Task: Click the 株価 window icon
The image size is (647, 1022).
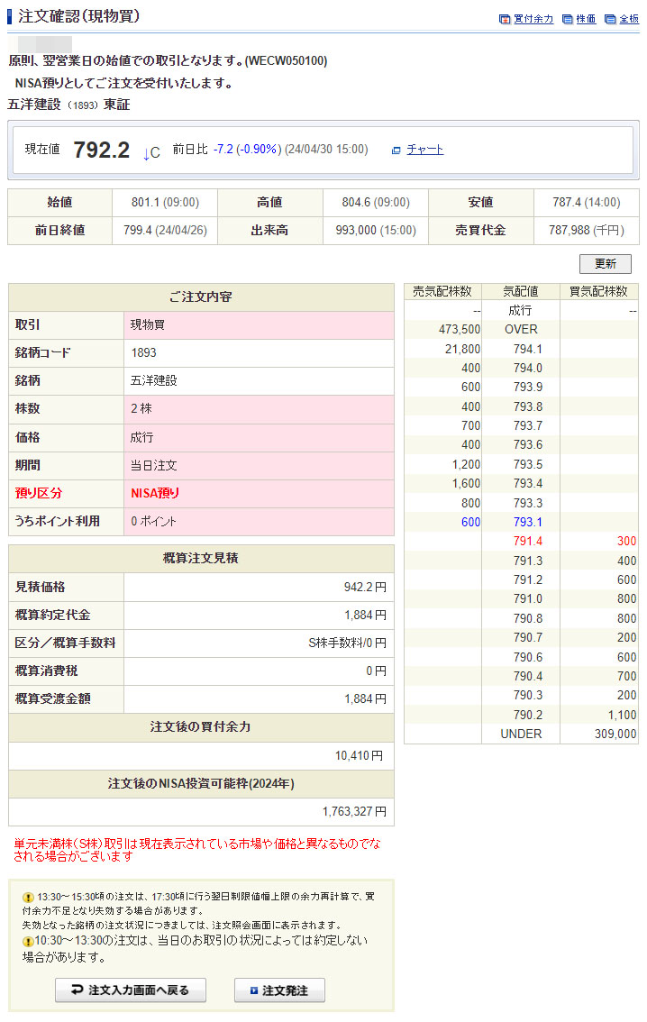Action: coord(567,19)
